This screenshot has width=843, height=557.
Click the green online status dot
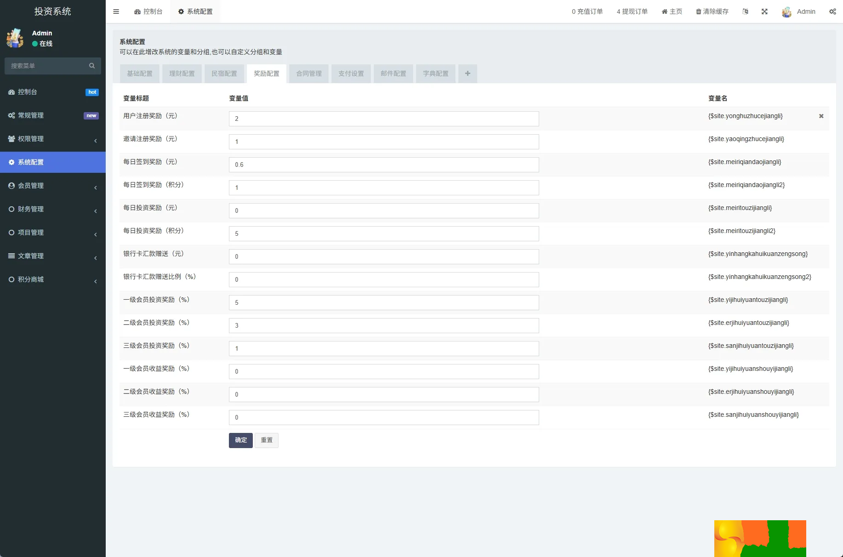click(x=35, y=44)
